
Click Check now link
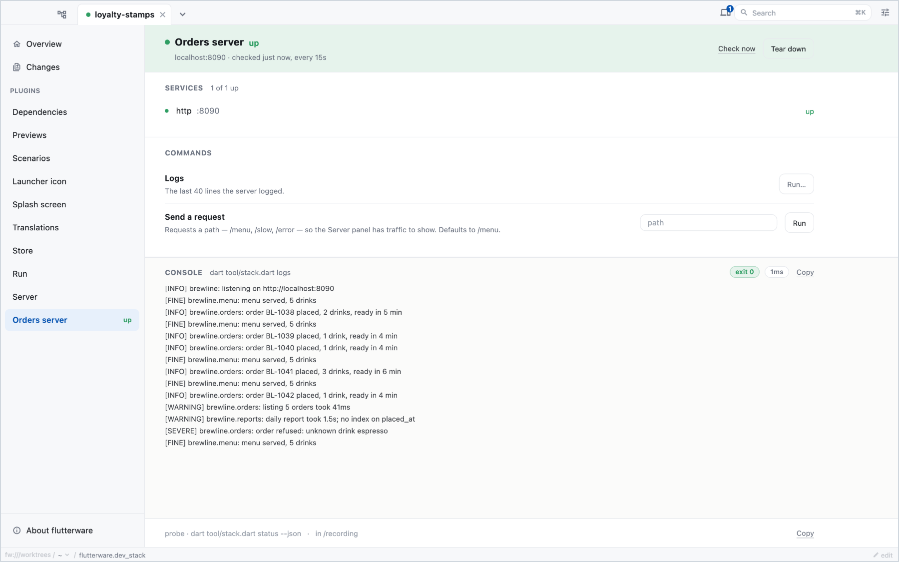pos(737,49)
